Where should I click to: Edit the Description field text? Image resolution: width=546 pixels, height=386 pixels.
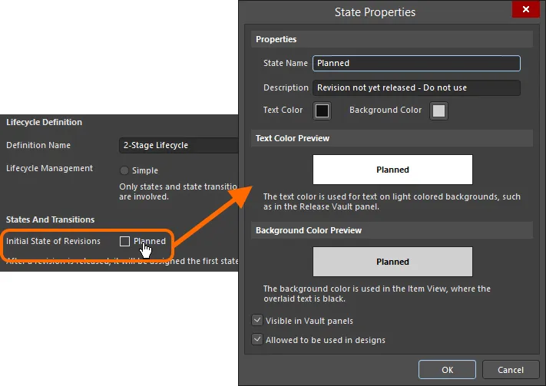pos(416,87)
